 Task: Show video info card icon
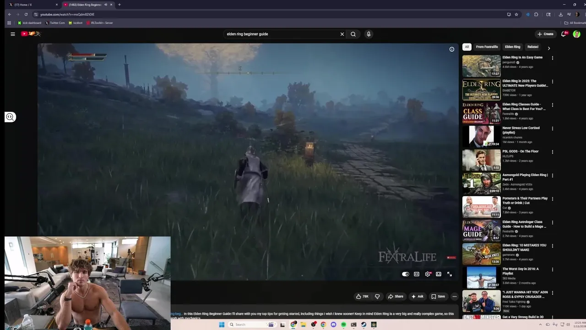pyautogui.click(x=452, y=49)
